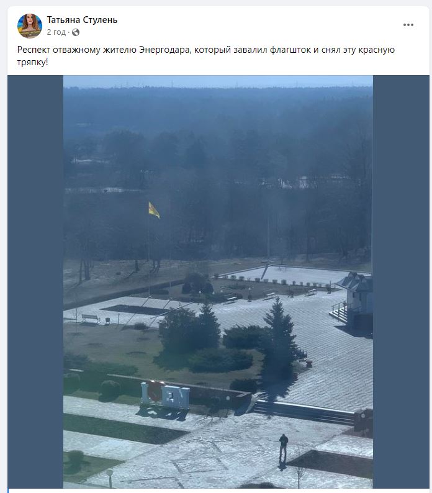Viewport: 432px width, 493px height.
Task: Click the word 'флагшток' in post text
Action: 290,50
